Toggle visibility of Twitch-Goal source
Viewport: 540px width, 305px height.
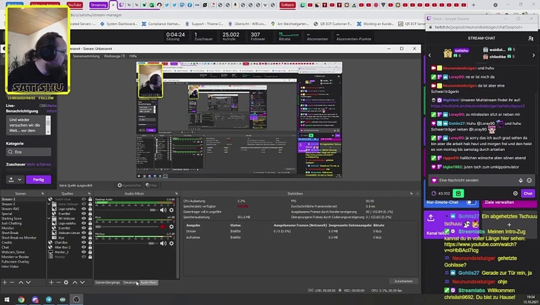[x=84, y=199]
